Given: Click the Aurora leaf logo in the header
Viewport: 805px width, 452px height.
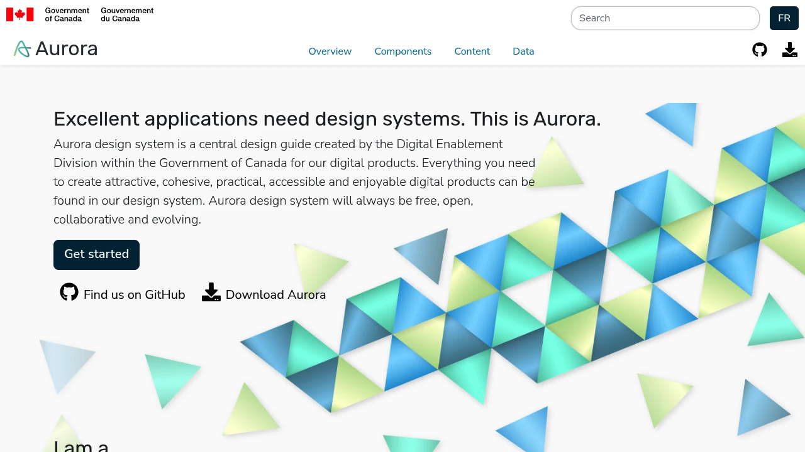Looking at the screenshot, I should [x=21, y=48].
